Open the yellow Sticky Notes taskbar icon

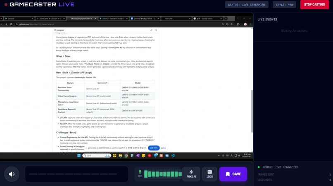click(143, 155)
